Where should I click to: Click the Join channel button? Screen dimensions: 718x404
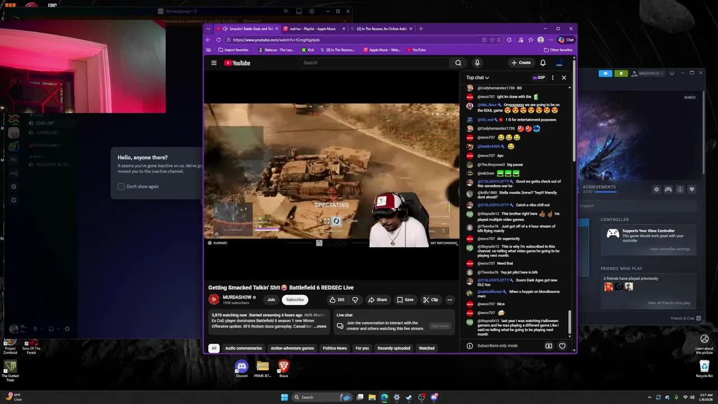271,300
